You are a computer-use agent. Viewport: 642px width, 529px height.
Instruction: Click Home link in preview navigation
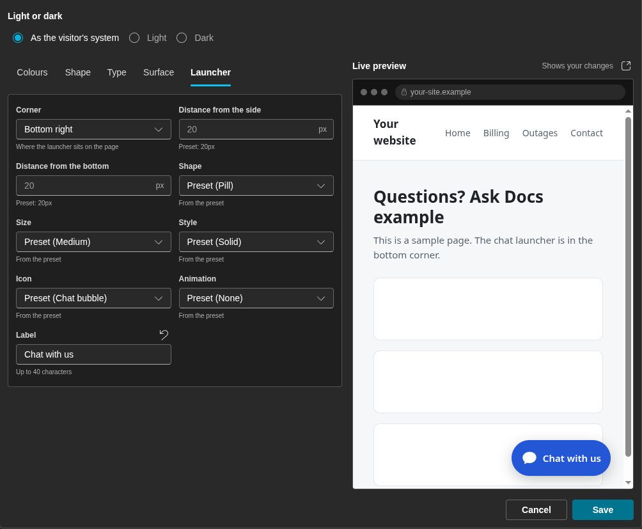click(458, 133)
